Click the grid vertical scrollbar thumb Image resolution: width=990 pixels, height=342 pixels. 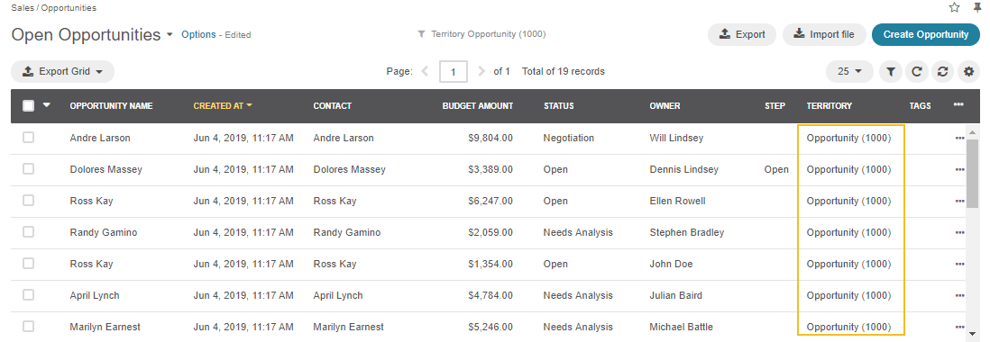click(973, 174)
